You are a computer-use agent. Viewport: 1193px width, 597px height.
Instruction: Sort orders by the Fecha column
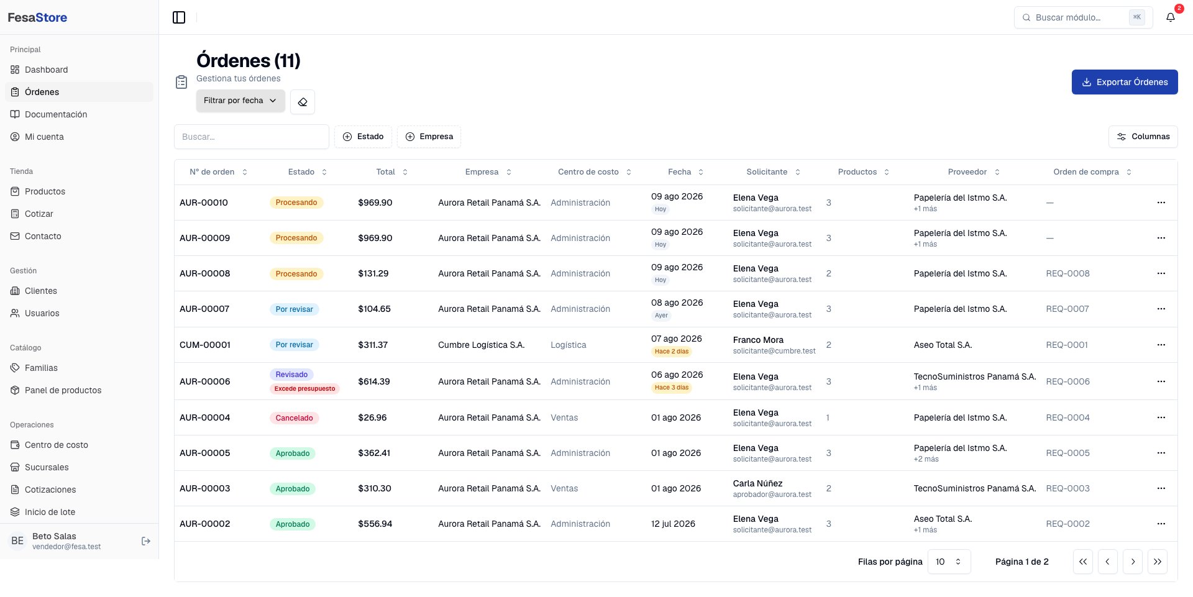click(686, 172)
